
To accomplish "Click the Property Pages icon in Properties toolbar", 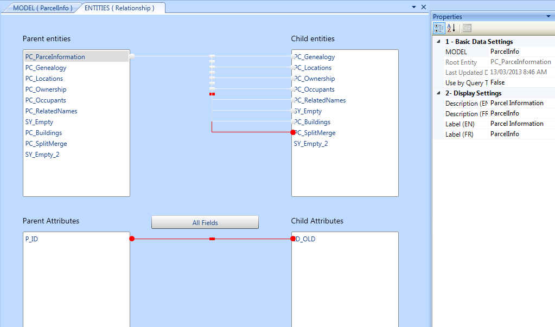I will (x=467, y=28).
